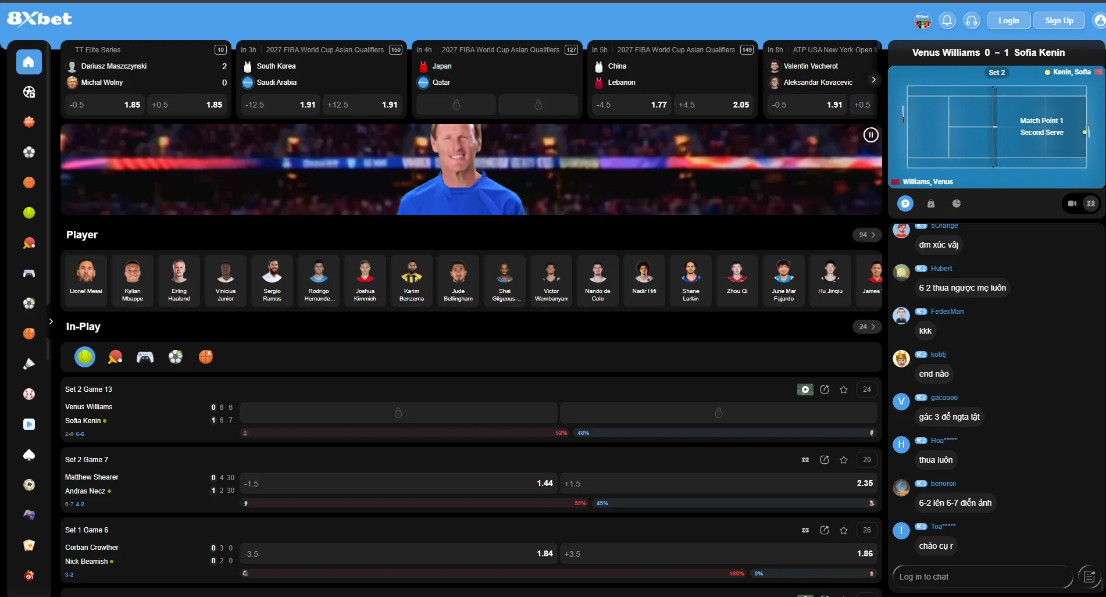Open Shane Larkin player card
Screen dimensions: 1106x597
point(691,280)
